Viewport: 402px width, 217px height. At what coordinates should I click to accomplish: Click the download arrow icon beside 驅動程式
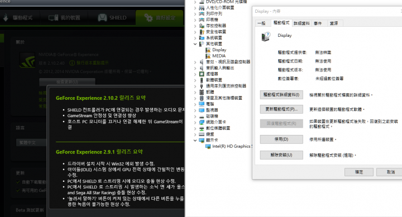[6, 17]
